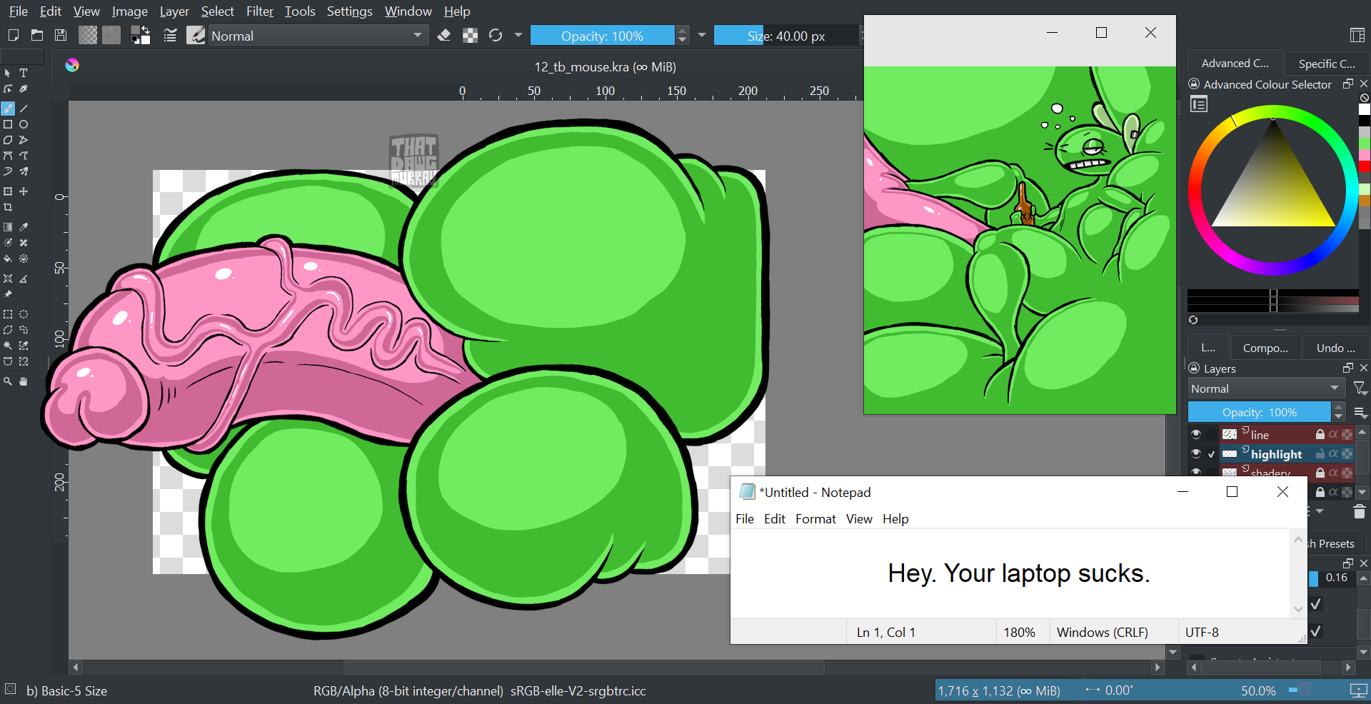Toggle the lock on the line layer
This screenshot has width=1371, height=704.
point(1320,434)
